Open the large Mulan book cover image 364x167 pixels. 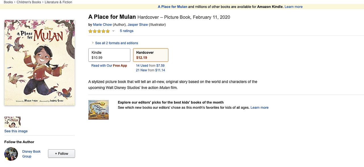pos(40,63)
